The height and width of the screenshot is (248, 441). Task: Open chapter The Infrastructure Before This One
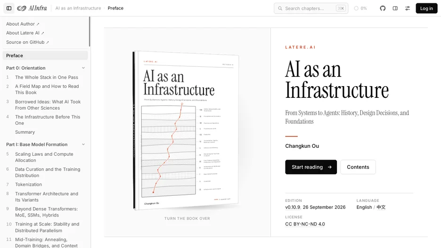pos(48,120)
